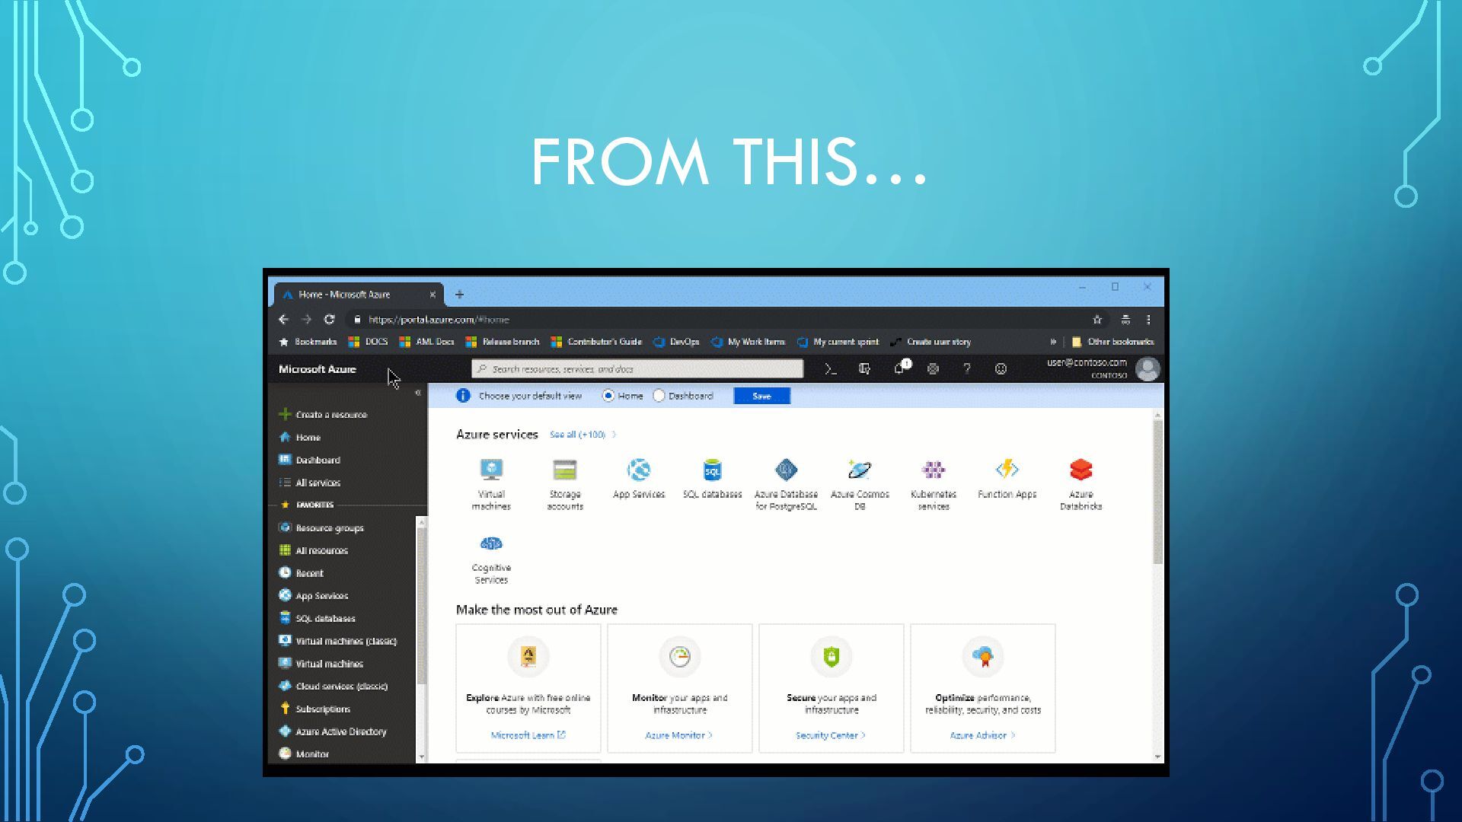Collapse the left sidebar menu chevron

[417, 393]
